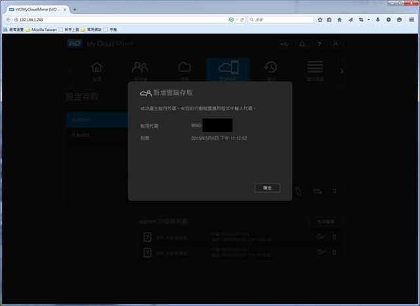
Task: Click the address bar showing 192.168.1.249
Action: (x=121, y=20)
